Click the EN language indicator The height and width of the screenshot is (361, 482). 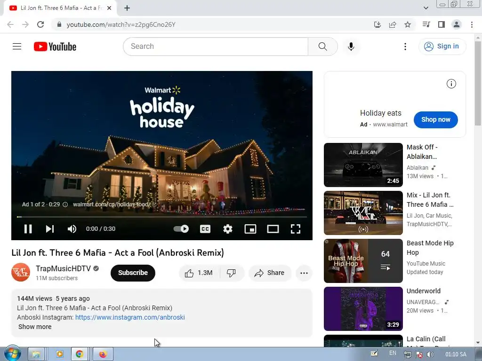393,353
